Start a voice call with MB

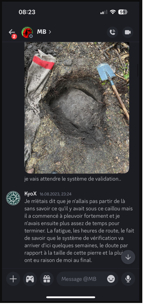pos(112,32)
